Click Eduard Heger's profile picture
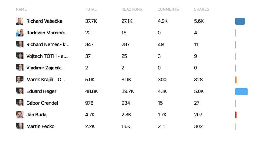 [x=20, y=91]
